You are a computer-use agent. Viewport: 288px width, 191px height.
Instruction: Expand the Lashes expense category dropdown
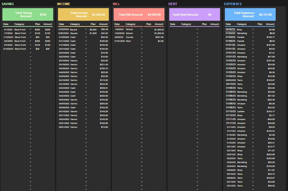coord(253,112)
